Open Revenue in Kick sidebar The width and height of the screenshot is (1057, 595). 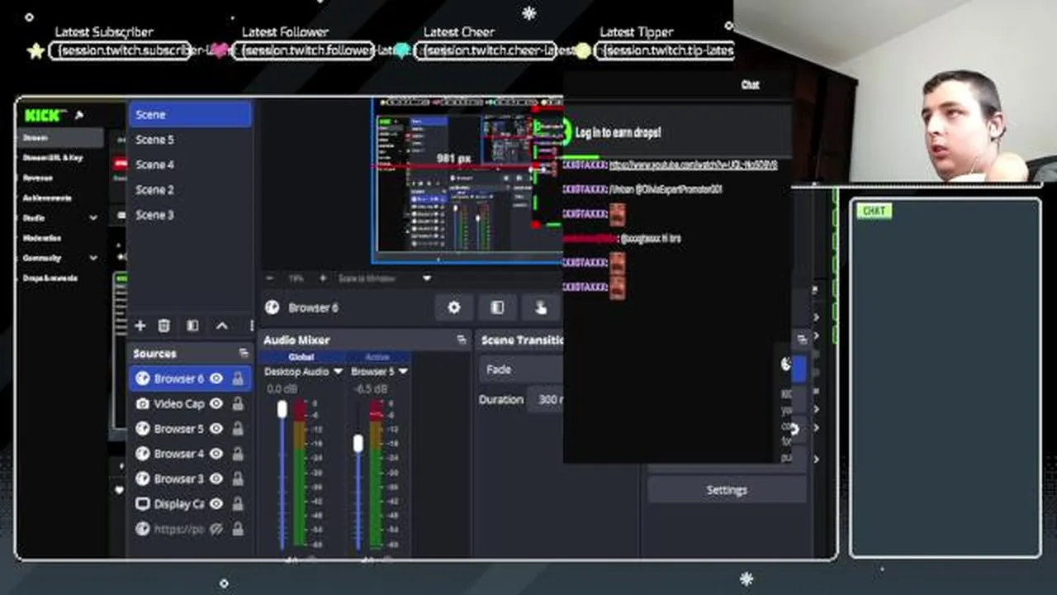(38, 178)
